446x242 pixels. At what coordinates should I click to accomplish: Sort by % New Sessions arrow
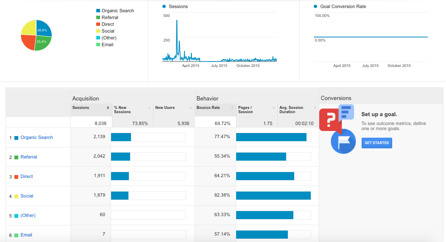pos(149,108)
